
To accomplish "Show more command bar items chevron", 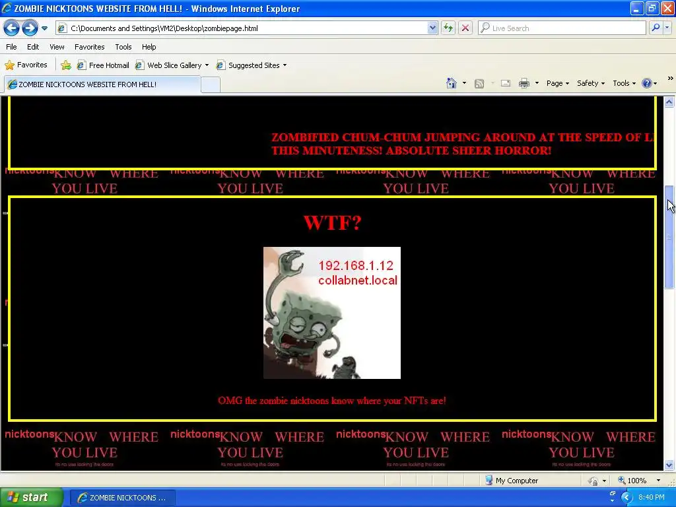I will [x=671, y=79].
